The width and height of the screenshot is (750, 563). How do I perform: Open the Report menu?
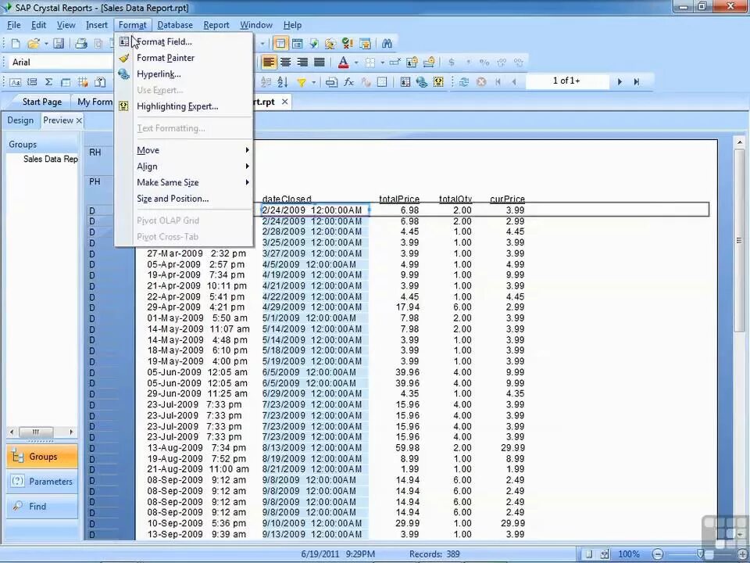[216, 25]
